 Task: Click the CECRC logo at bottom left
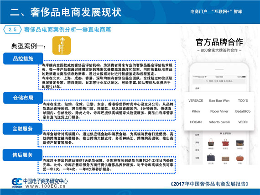[17, 183]
